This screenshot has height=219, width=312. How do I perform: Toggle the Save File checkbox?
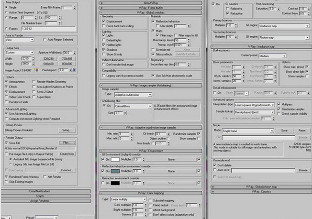[x=6, y=143]
